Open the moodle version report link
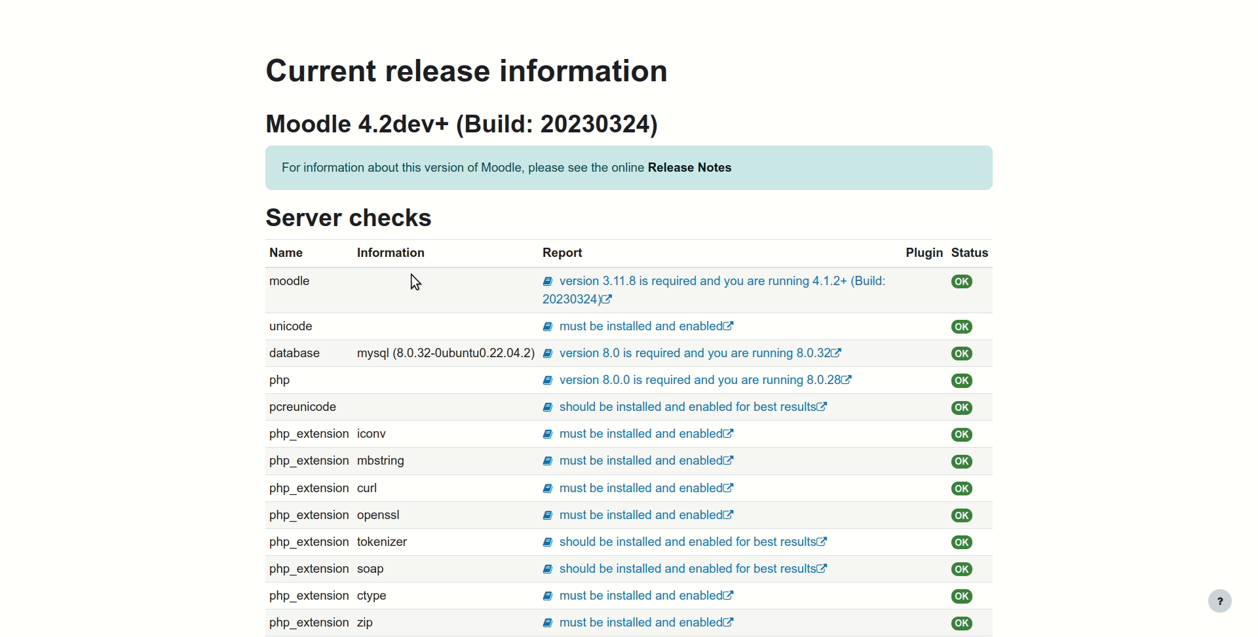The image size is (1258, 637). [714, 290]
